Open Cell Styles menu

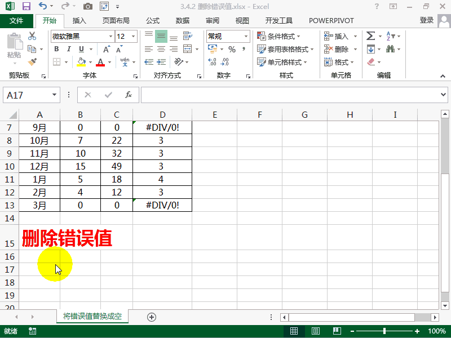click(282, 62)
